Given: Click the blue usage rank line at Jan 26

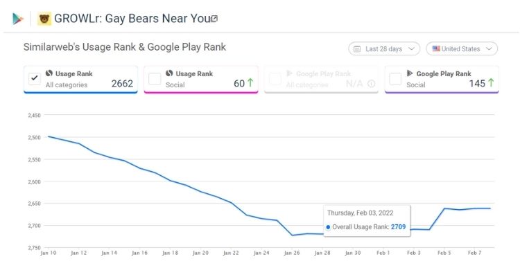Looking at the screenshot, I should coord(292,235).
